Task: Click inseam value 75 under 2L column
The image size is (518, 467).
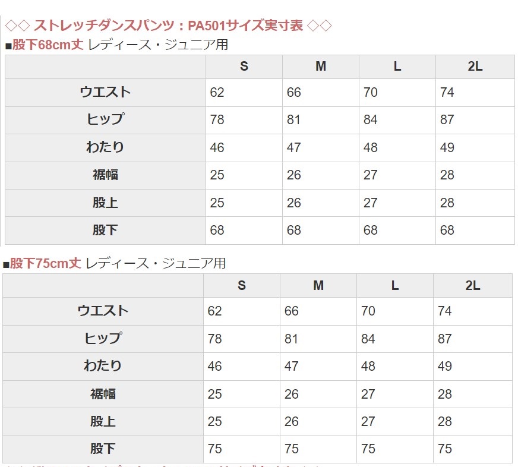Action: [x=445, y=449]
